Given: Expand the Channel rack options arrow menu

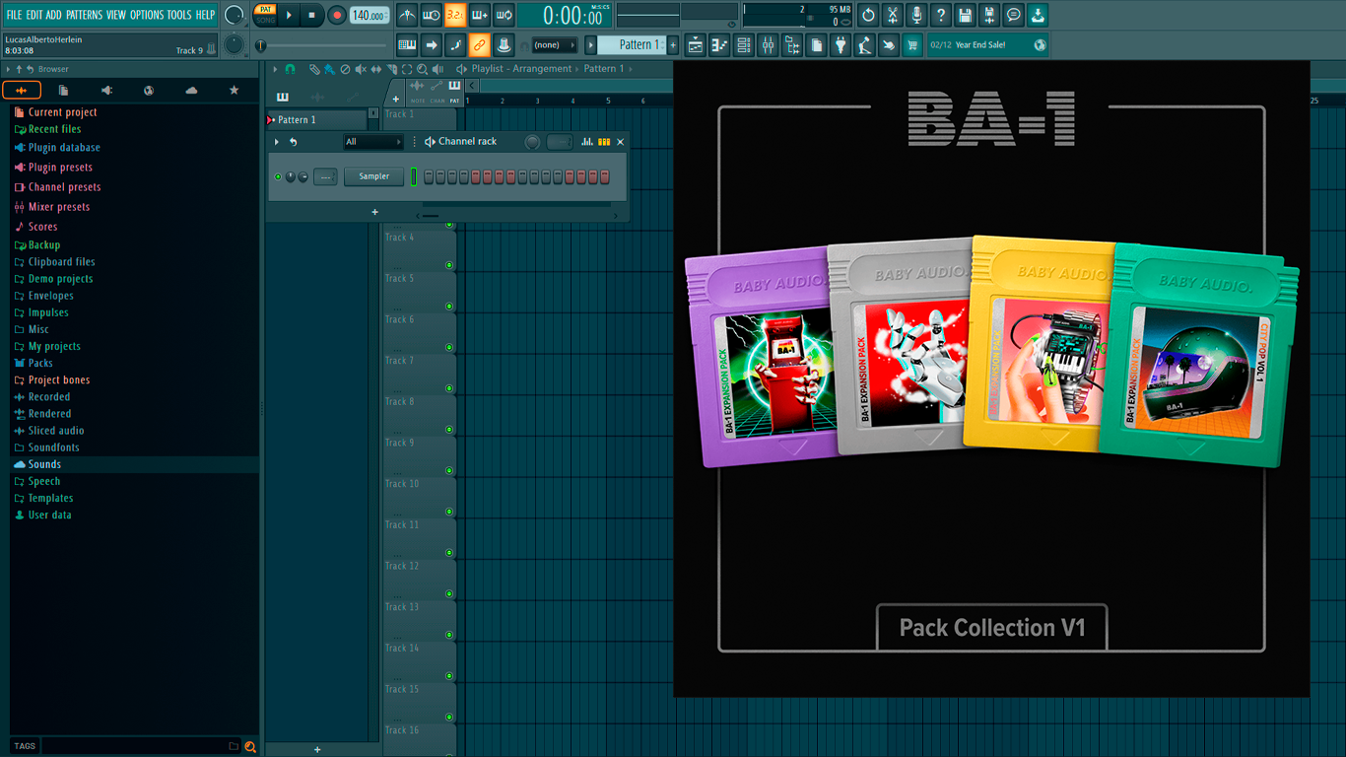Looking at the screenshot, I should (277, 142).
